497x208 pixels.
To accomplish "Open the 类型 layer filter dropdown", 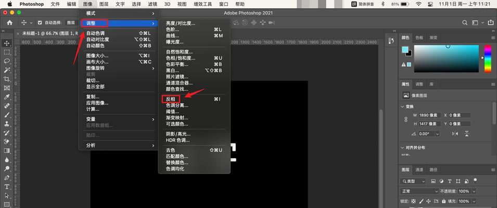I will point(413,181).
